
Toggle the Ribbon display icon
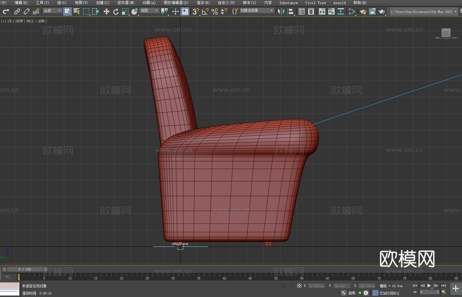pos(322,11)
